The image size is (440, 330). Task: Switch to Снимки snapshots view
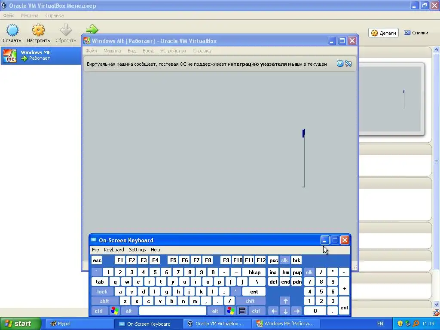(x=416, y=33)
